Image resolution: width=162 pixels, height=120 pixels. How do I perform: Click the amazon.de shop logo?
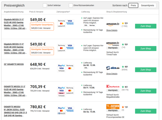coord(113,24)
